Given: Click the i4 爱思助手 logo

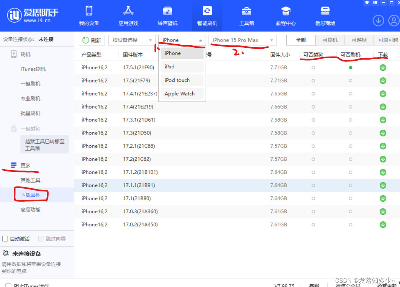Looking at the screenshot, I should (33, 15).
